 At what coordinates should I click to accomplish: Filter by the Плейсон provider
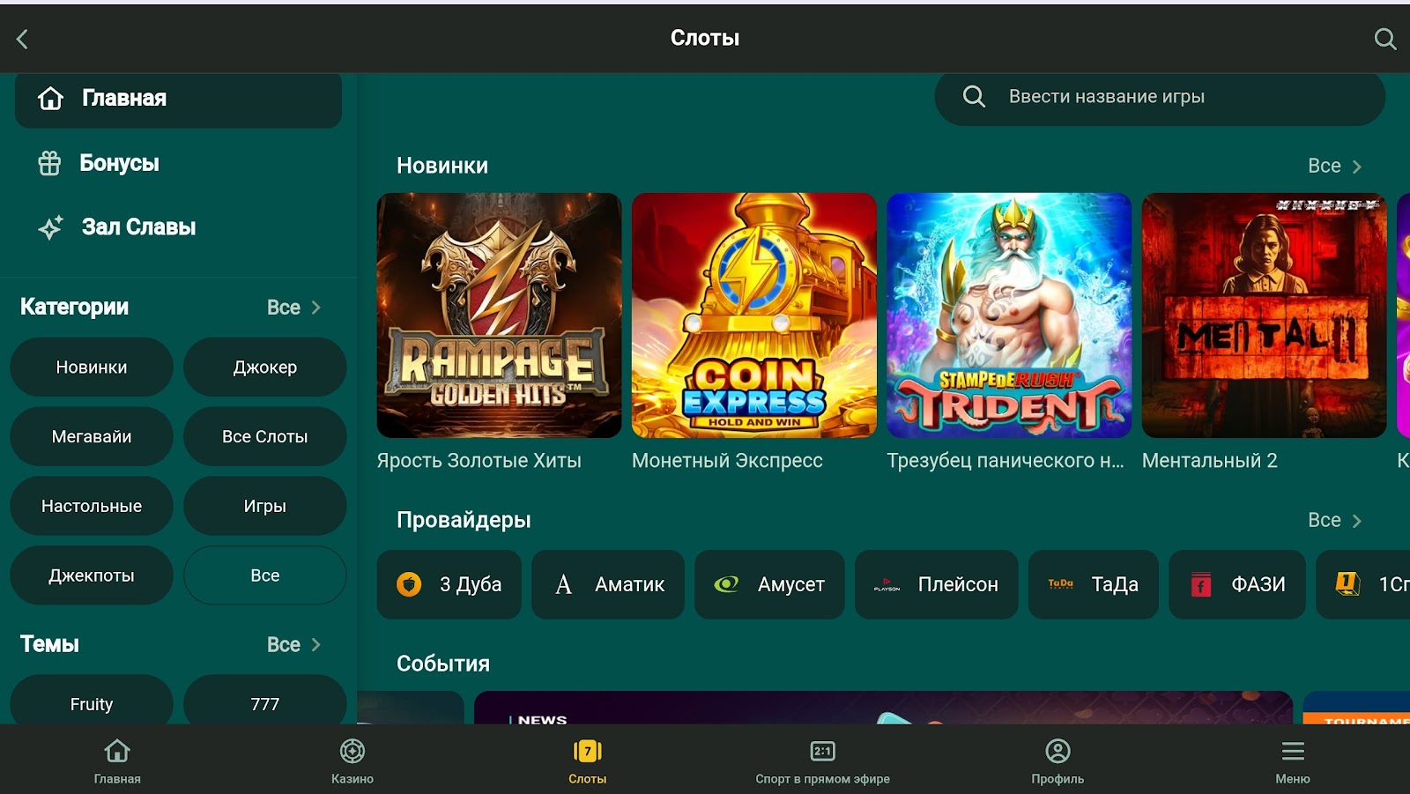tap(936, 584)
